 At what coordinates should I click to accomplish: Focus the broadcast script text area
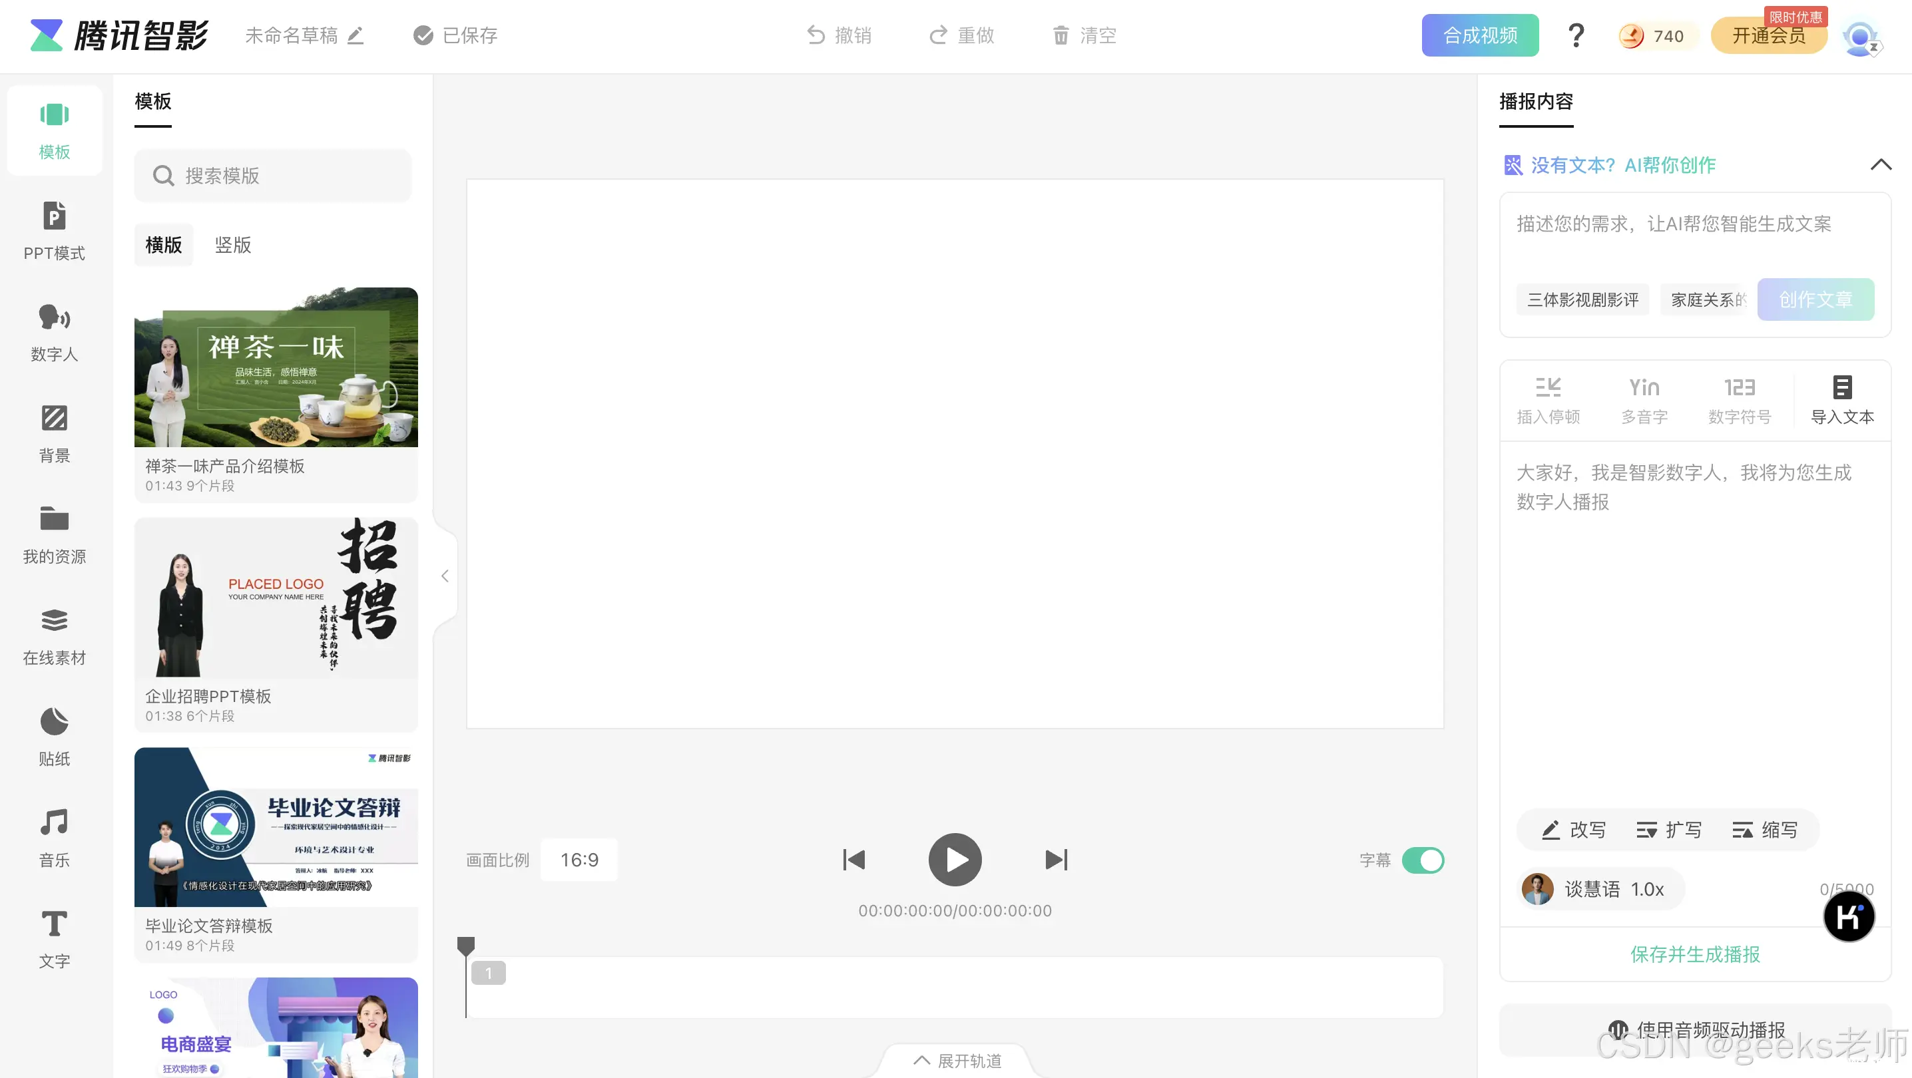(x=1694, y=624)
